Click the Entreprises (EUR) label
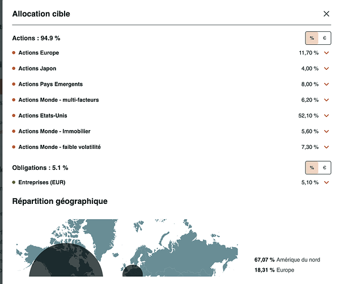The image size is (340, 284). tap(42, 182)
